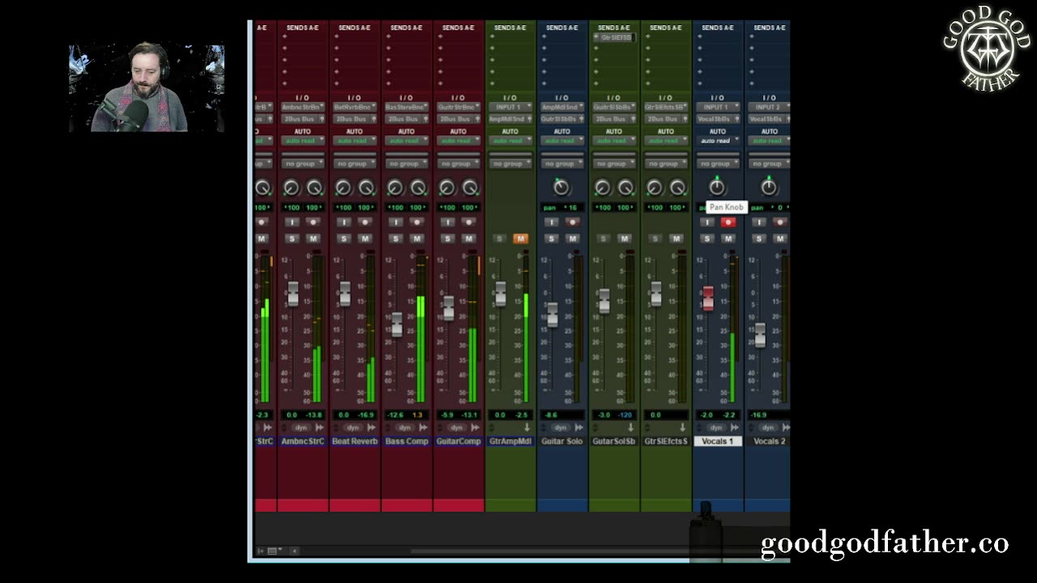Image resolution: width=1037 pixels, height=583 pixels.
Task: Click AmbncStrC left pan knob
Action: click(292, 188)
